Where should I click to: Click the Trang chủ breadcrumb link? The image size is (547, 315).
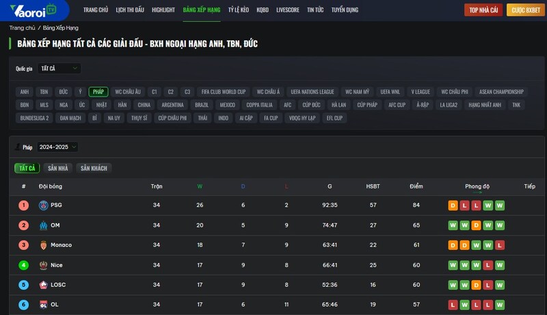[22, 28]
